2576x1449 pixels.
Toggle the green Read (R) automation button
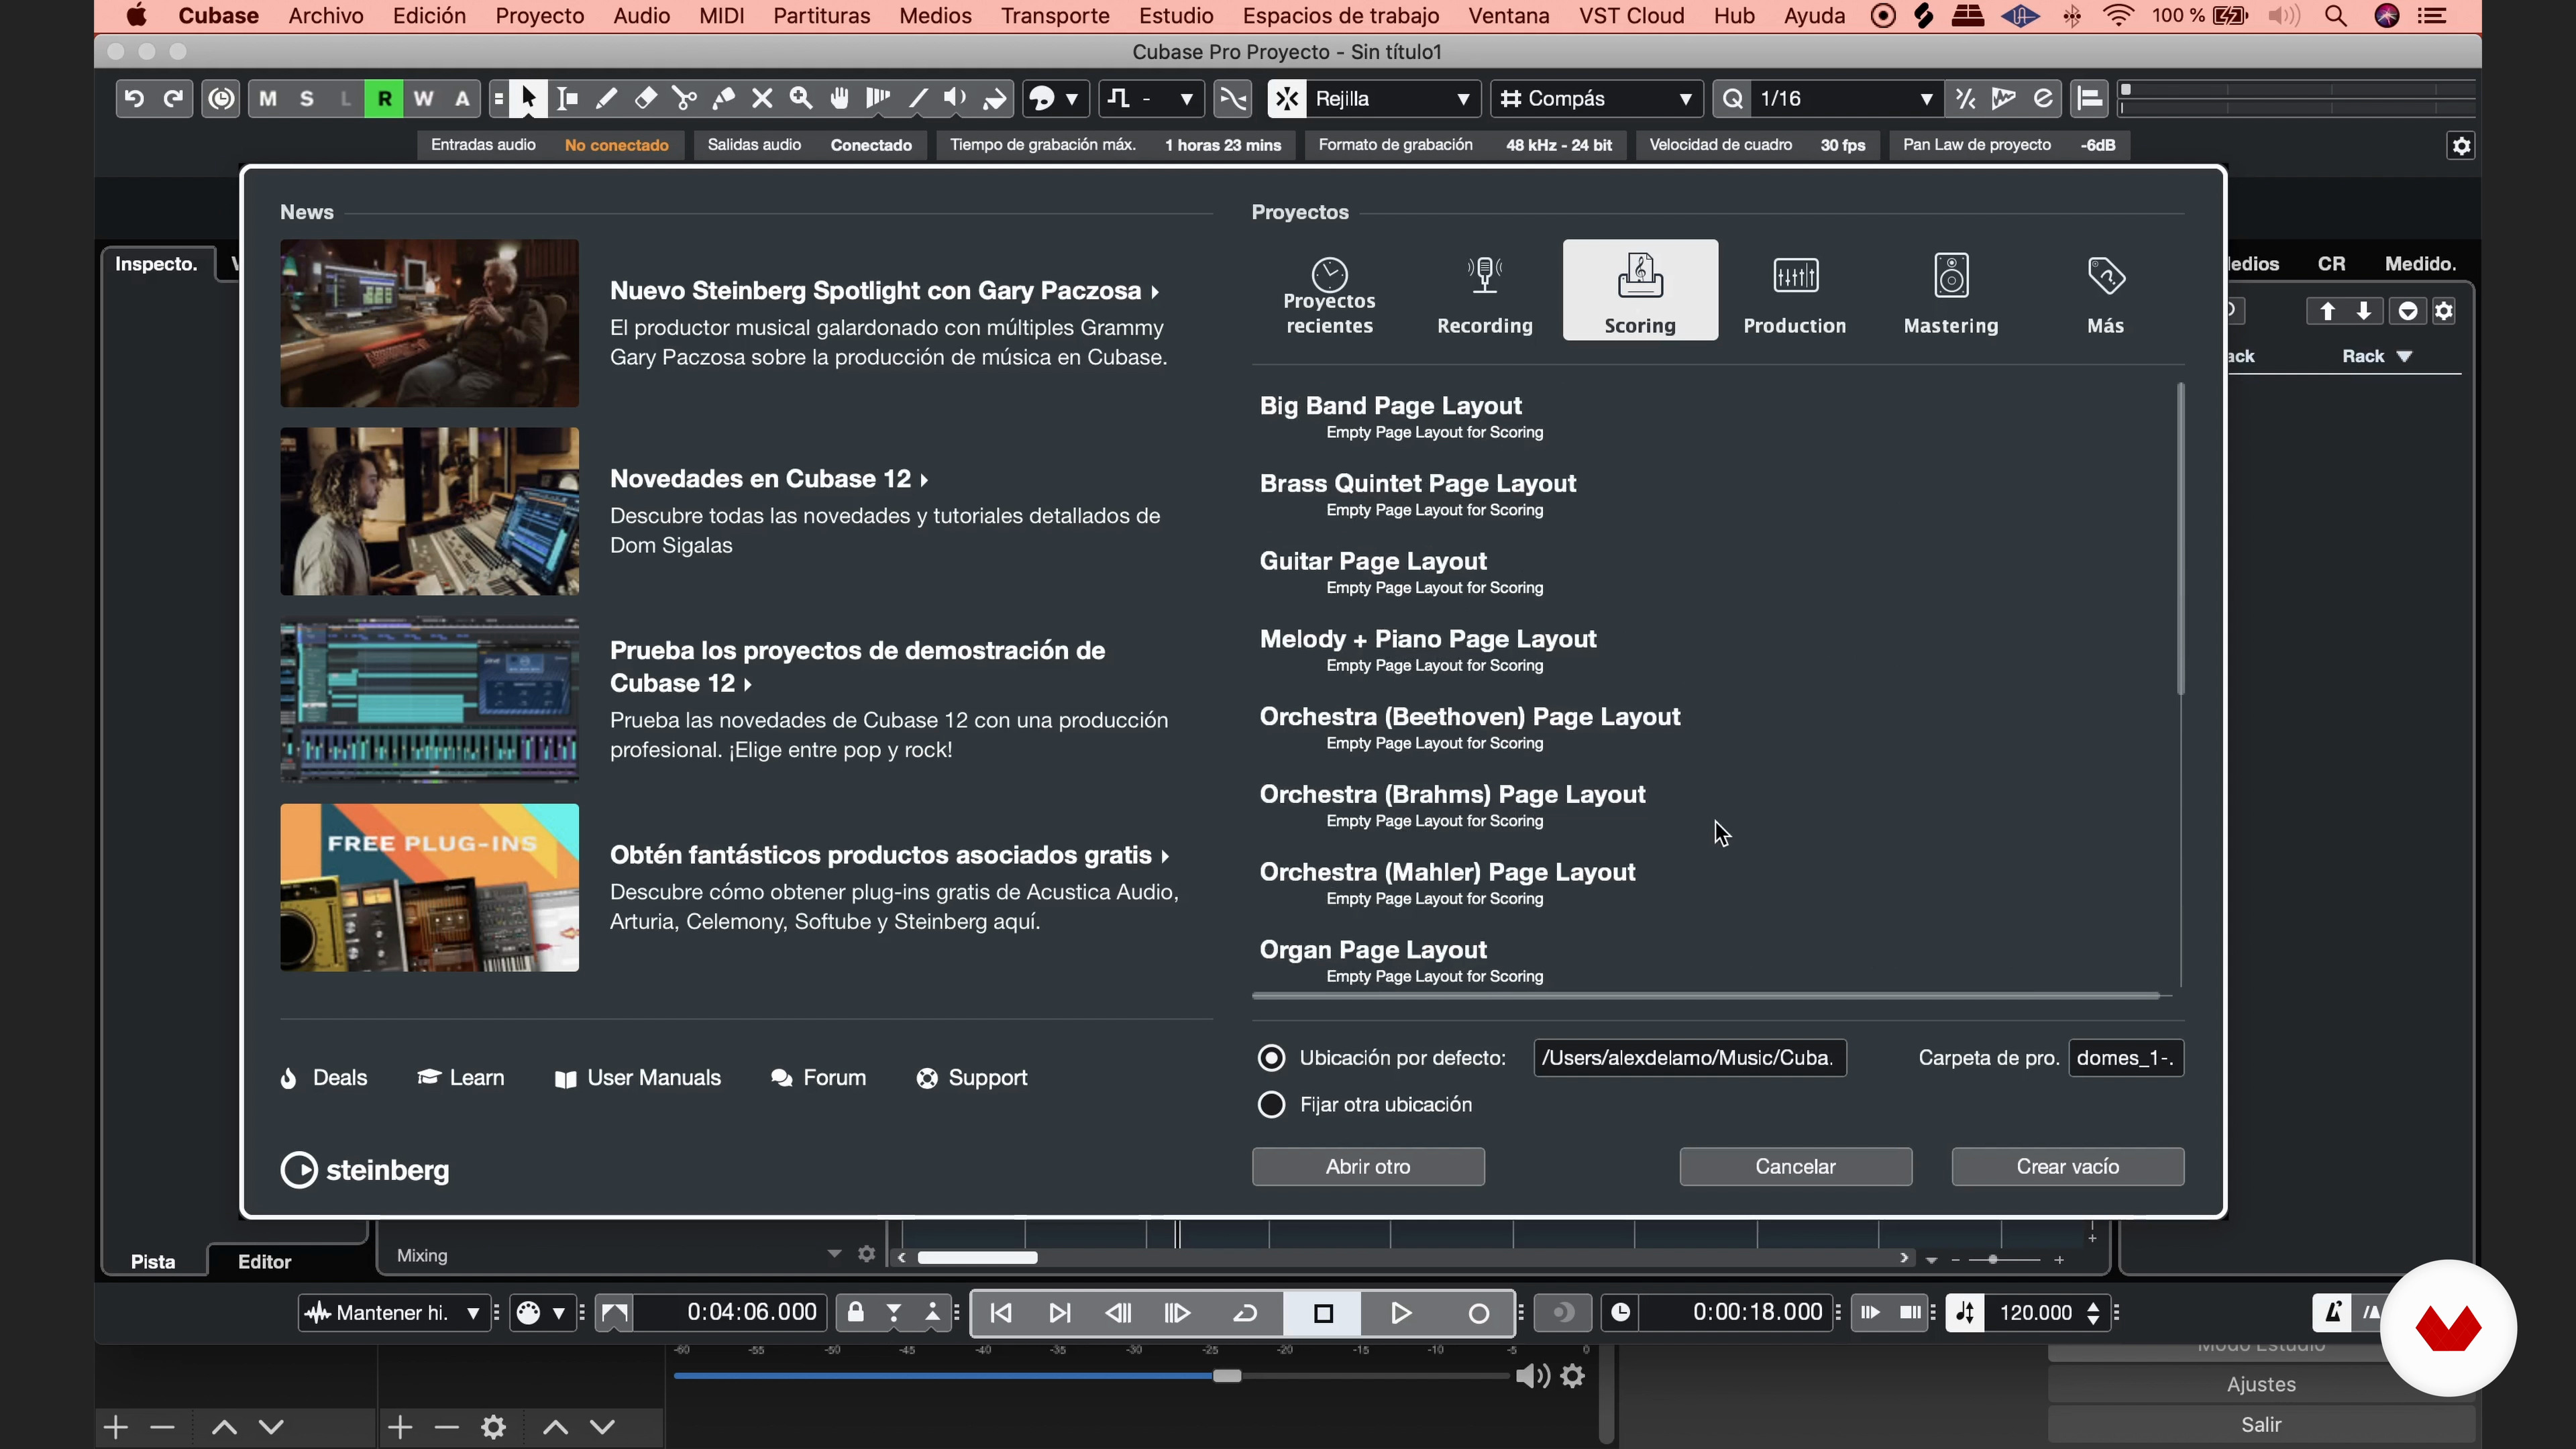(x=384, y=98)
